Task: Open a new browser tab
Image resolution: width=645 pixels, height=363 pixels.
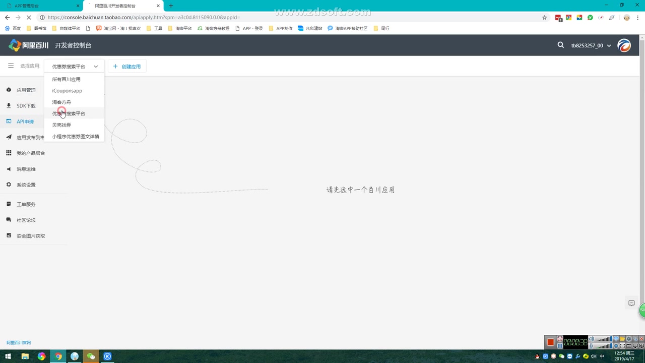Action: 171,6
